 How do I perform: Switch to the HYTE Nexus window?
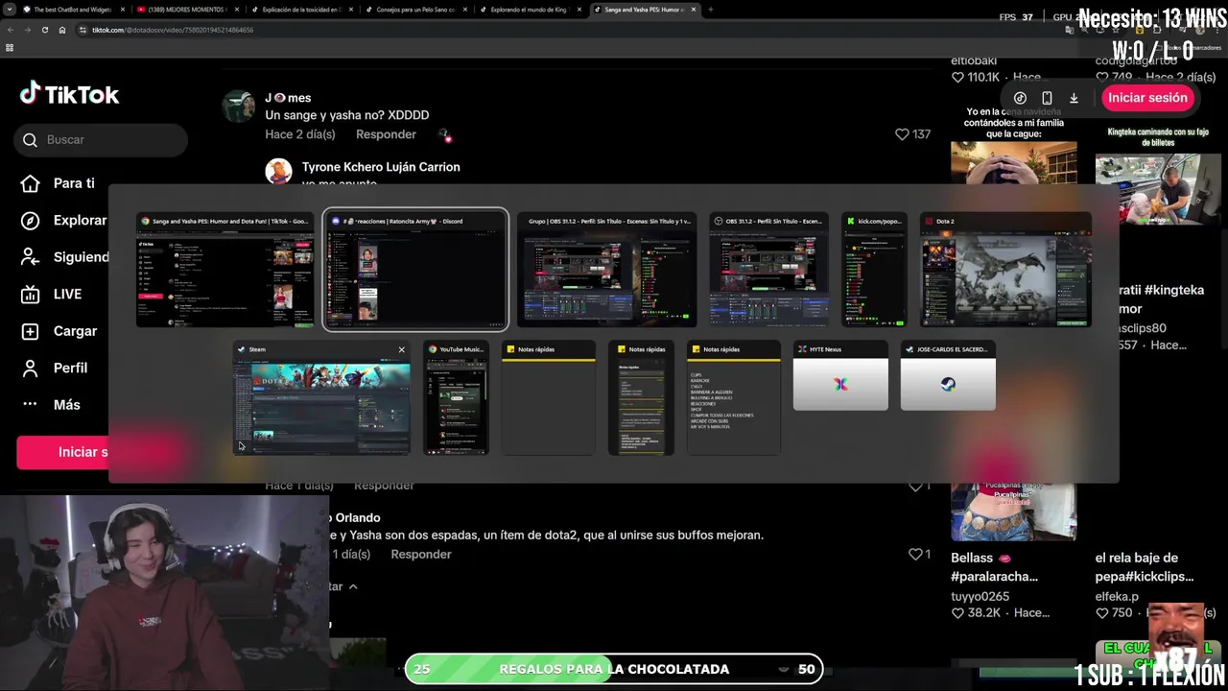[840, 376]
